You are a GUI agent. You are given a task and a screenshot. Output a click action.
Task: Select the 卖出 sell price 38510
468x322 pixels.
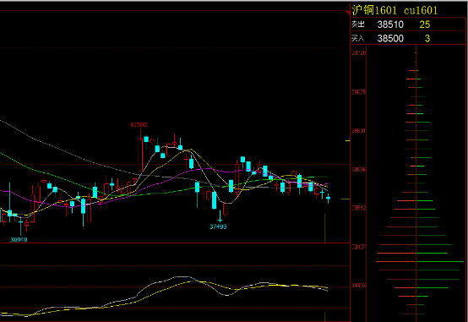pos(390,25)
